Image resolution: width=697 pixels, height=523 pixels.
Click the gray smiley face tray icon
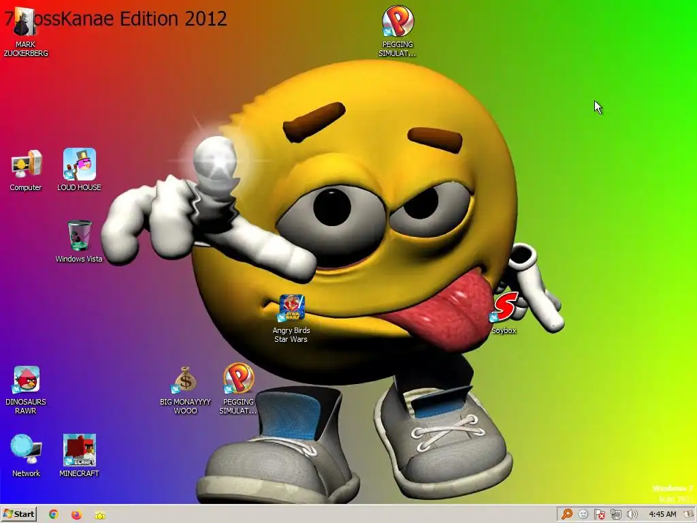click(x=583, y=515)
